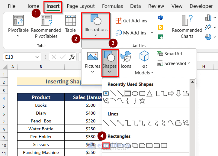Switch to the Data tab
This screenshot has width=218, height=156.
[x=135, y=6]
